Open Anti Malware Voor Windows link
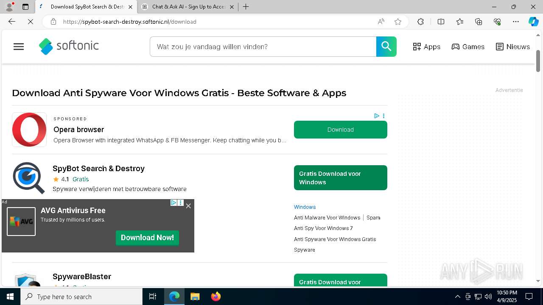This screenshot has height=305, width=543. tap(327, 218)
